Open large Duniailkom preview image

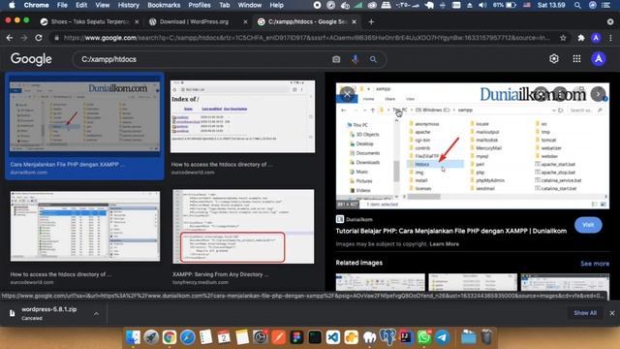pyautogui.click(x=473, y=145)
